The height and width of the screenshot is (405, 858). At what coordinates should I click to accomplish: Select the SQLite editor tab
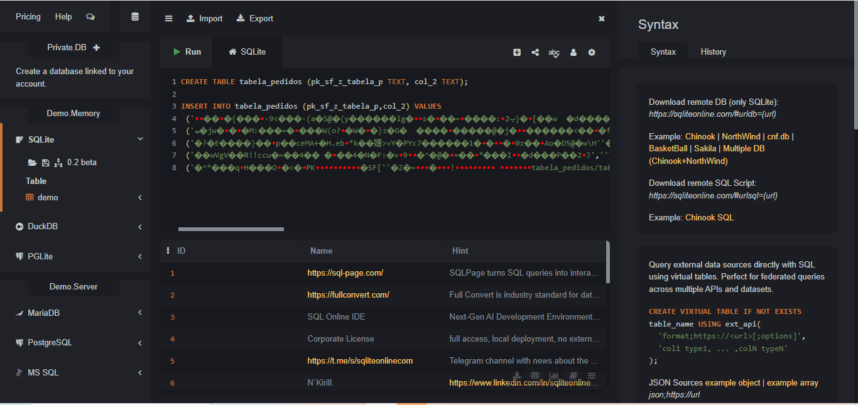(247, 51)
